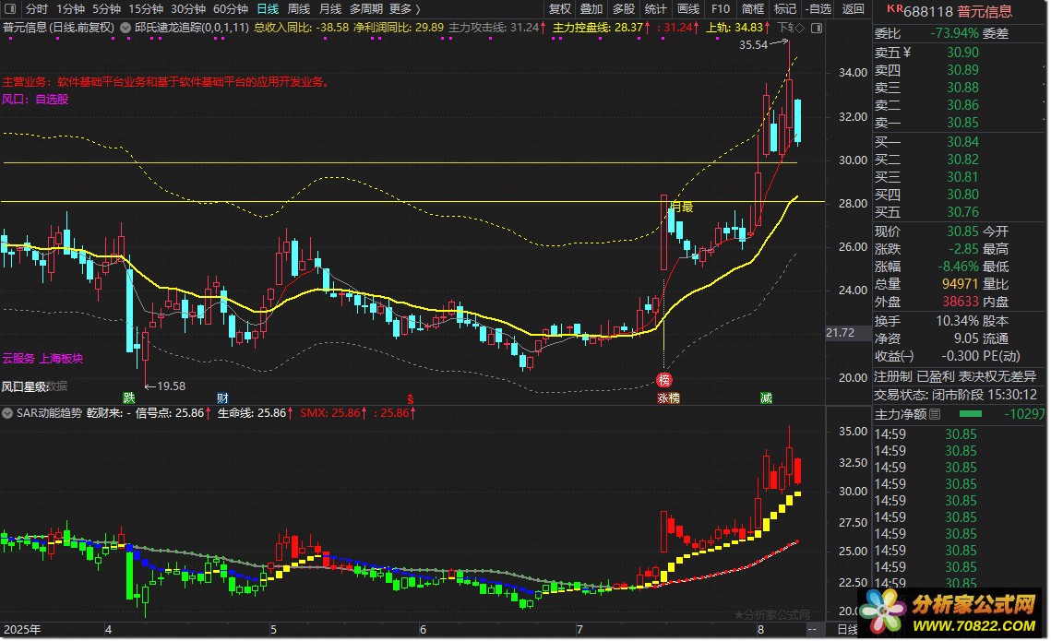Click the red 榜 marker circle
The width and height of the screenshot is (1051, 641).
[x=663, y=380]
